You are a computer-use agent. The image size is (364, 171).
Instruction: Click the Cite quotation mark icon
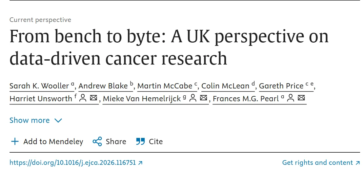click(140, 142)
